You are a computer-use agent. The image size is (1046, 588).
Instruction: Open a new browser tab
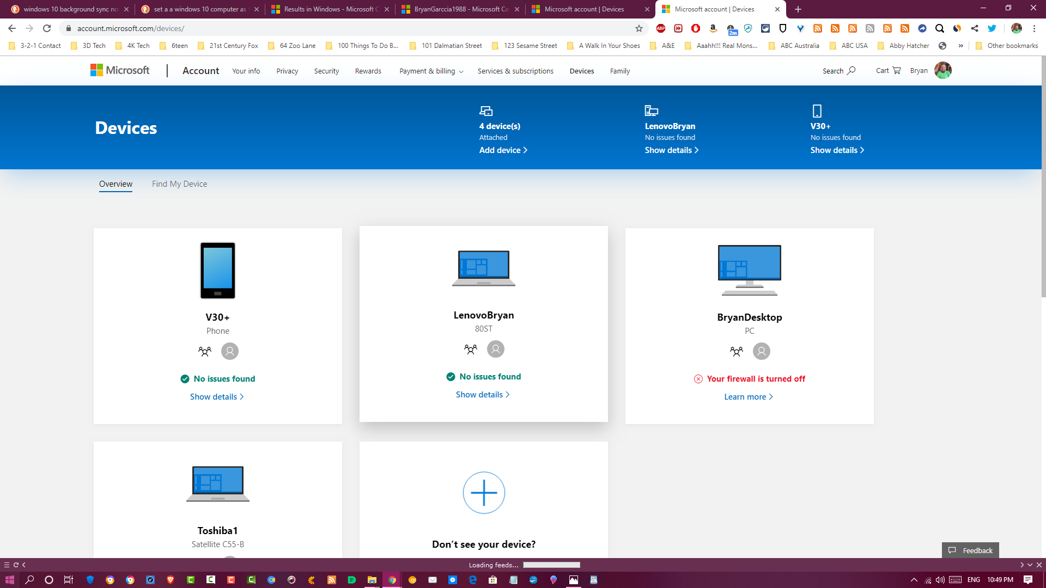coord(798,9)
